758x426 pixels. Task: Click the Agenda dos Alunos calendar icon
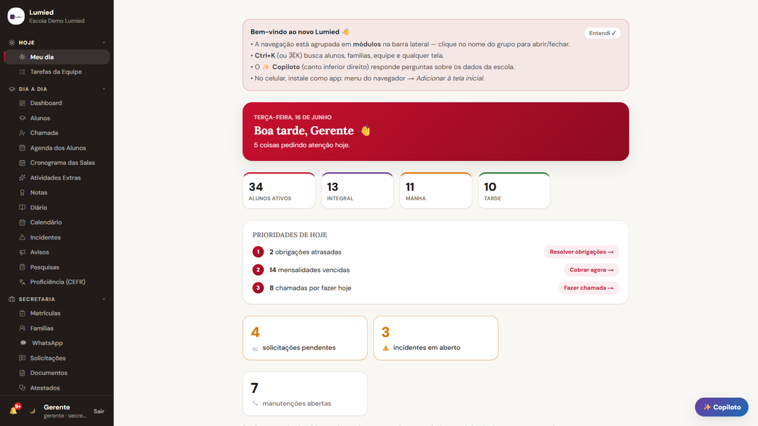point(22,148)
